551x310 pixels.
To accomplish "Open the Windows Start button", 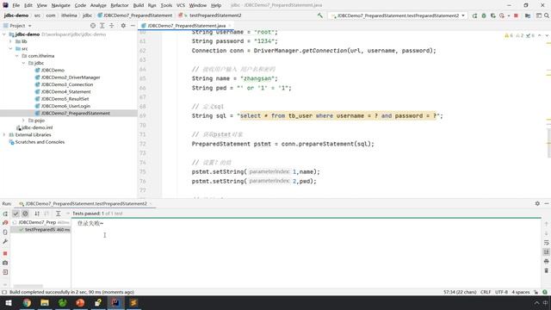I will pyautogui.click(x=9, y=302).
